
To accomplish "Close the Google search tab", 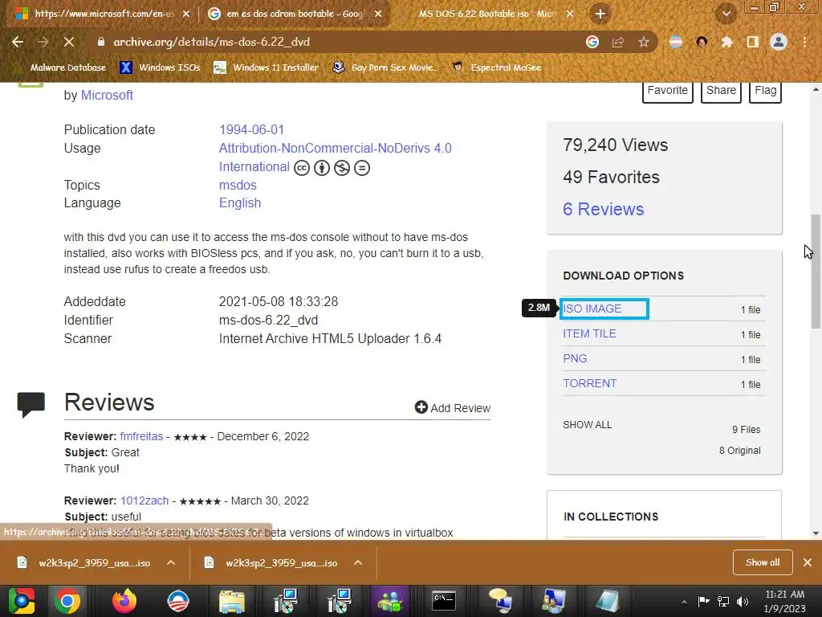I will [378, 14].
